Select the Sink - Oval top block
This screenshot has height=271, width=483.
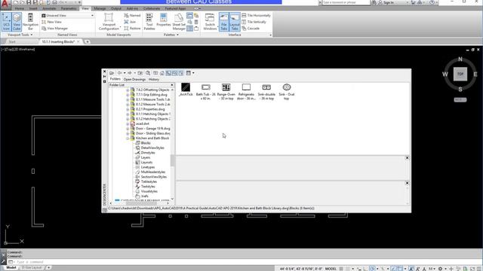(287, 92)
